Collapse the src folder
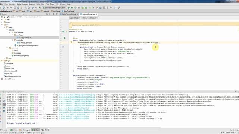The width and height of the screenshot is (239, 134). (2, 25)
